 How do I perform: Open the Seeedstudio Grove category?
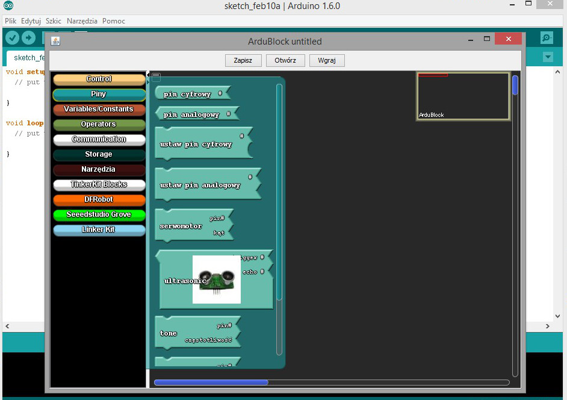99,214
